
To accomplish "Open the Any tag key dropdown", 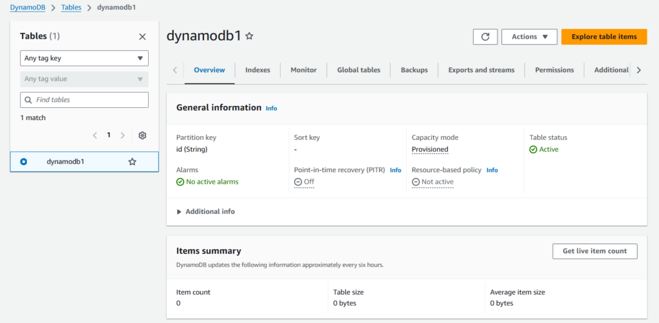I will 84,58.
